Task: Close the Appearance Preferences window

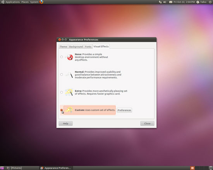Action: [x=60, y=39]
